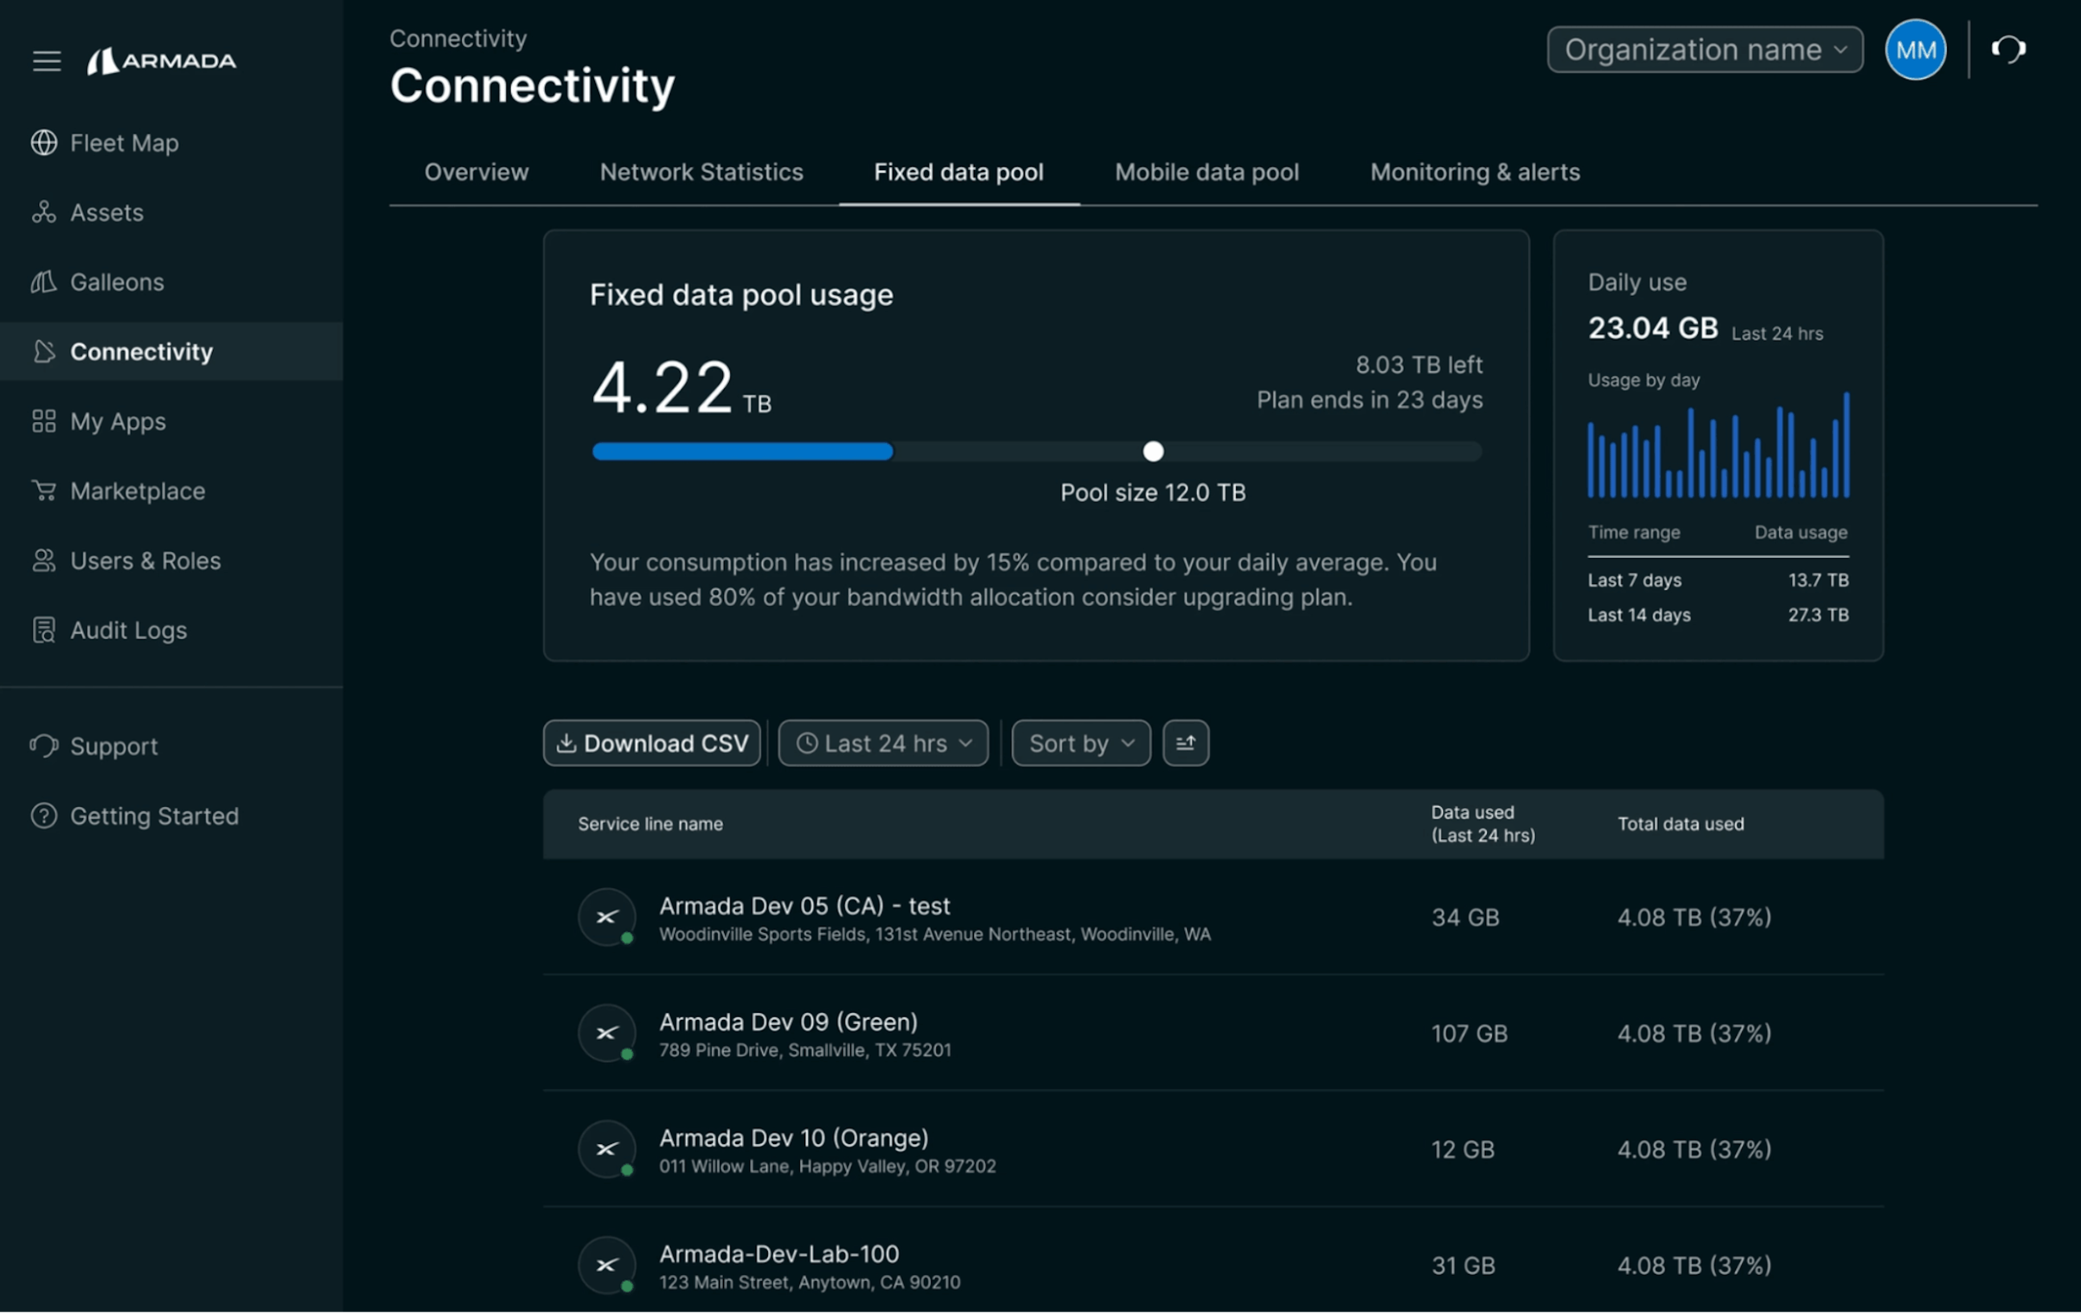Select the Assets icon in the sidebar
The height and width of the screenshot is (1313, 2081).
[44, 212]
